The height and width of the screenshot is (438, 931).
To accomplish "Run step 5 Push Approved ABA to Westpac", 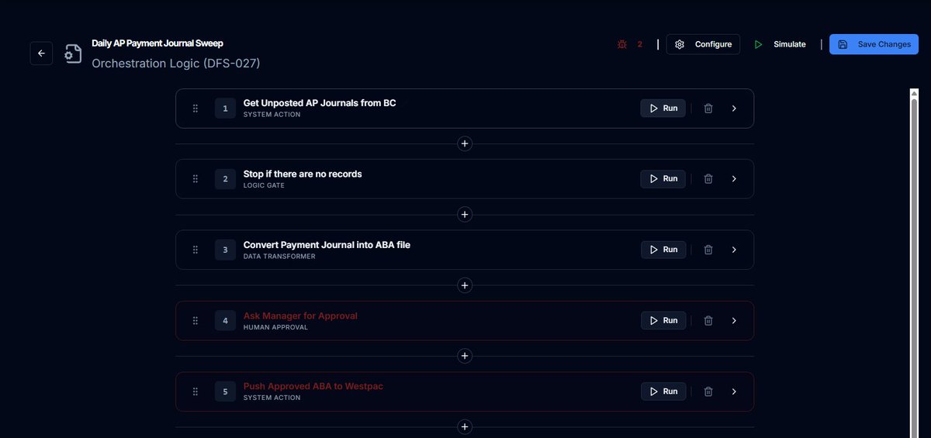I will [x=663, y=391].
